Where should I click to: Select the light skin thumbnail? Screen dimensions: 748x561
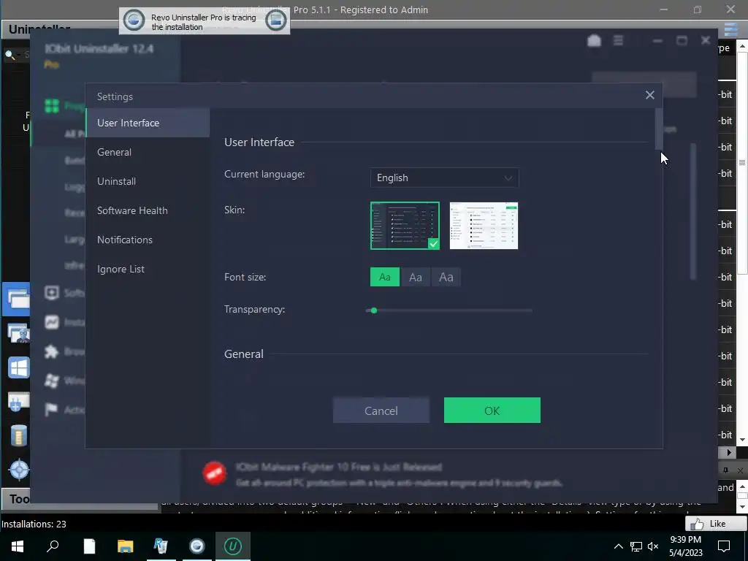(x=484, y=226)
